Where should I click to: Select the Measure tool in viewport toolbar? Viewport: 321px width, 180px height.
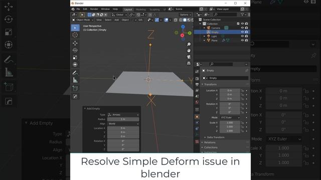click(x=75, y=80)
